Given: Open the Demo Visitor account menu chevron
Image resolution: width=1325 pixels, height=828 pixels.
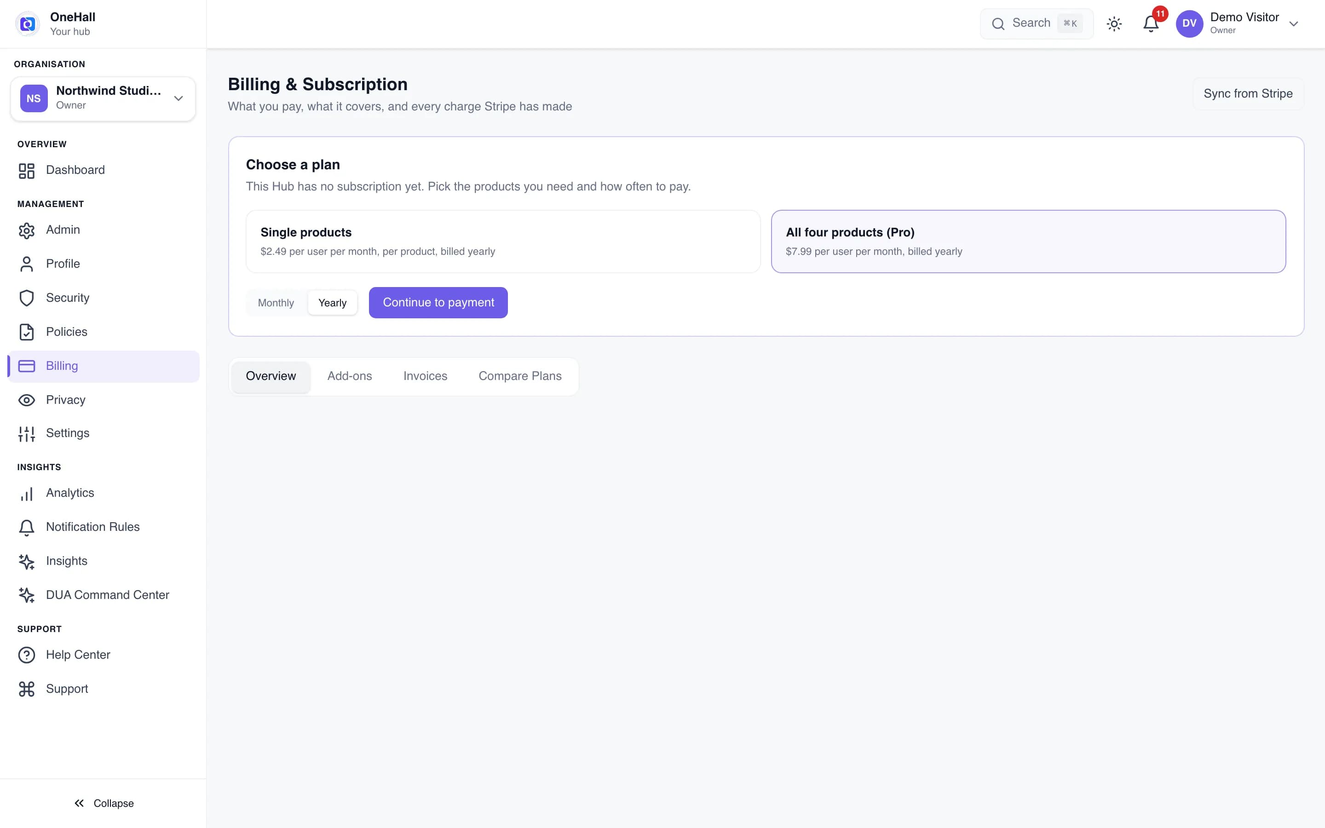Looking at the screenshot, I should 1293,23.
